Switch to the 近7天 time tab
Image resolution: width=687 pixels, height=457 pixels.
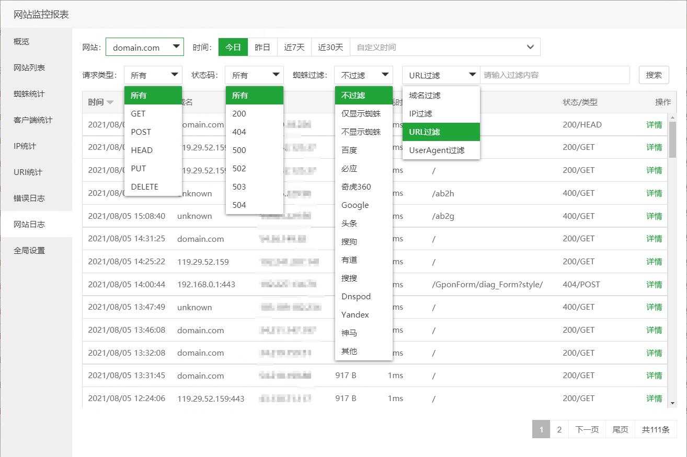[x=294, y=47]
